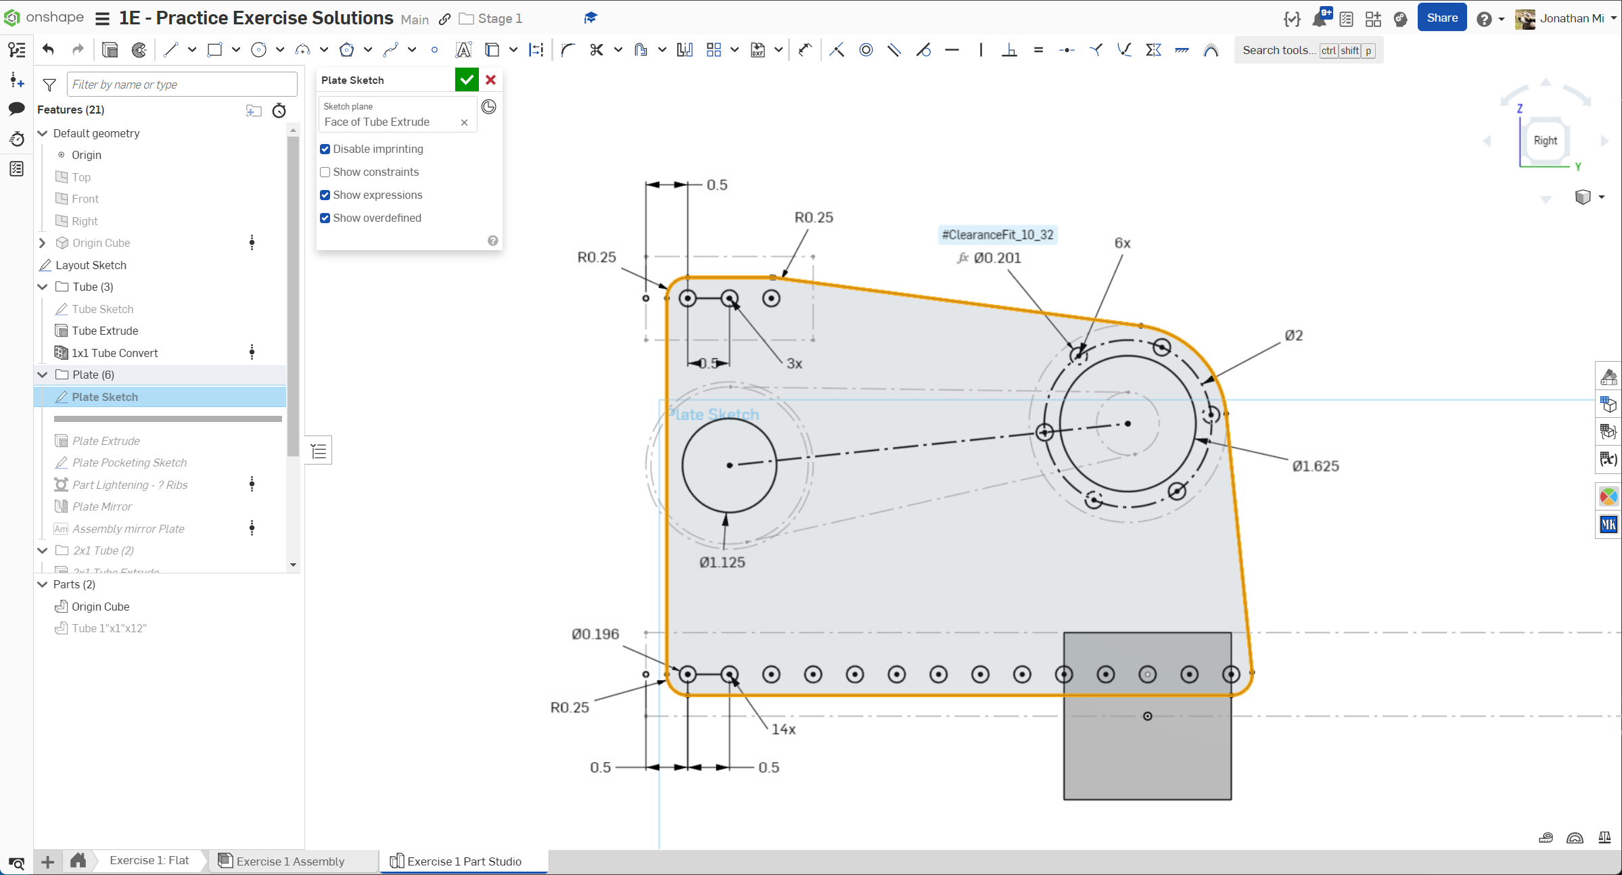Click the undo arrow
Screen dimensions: 1622x875
48,49
